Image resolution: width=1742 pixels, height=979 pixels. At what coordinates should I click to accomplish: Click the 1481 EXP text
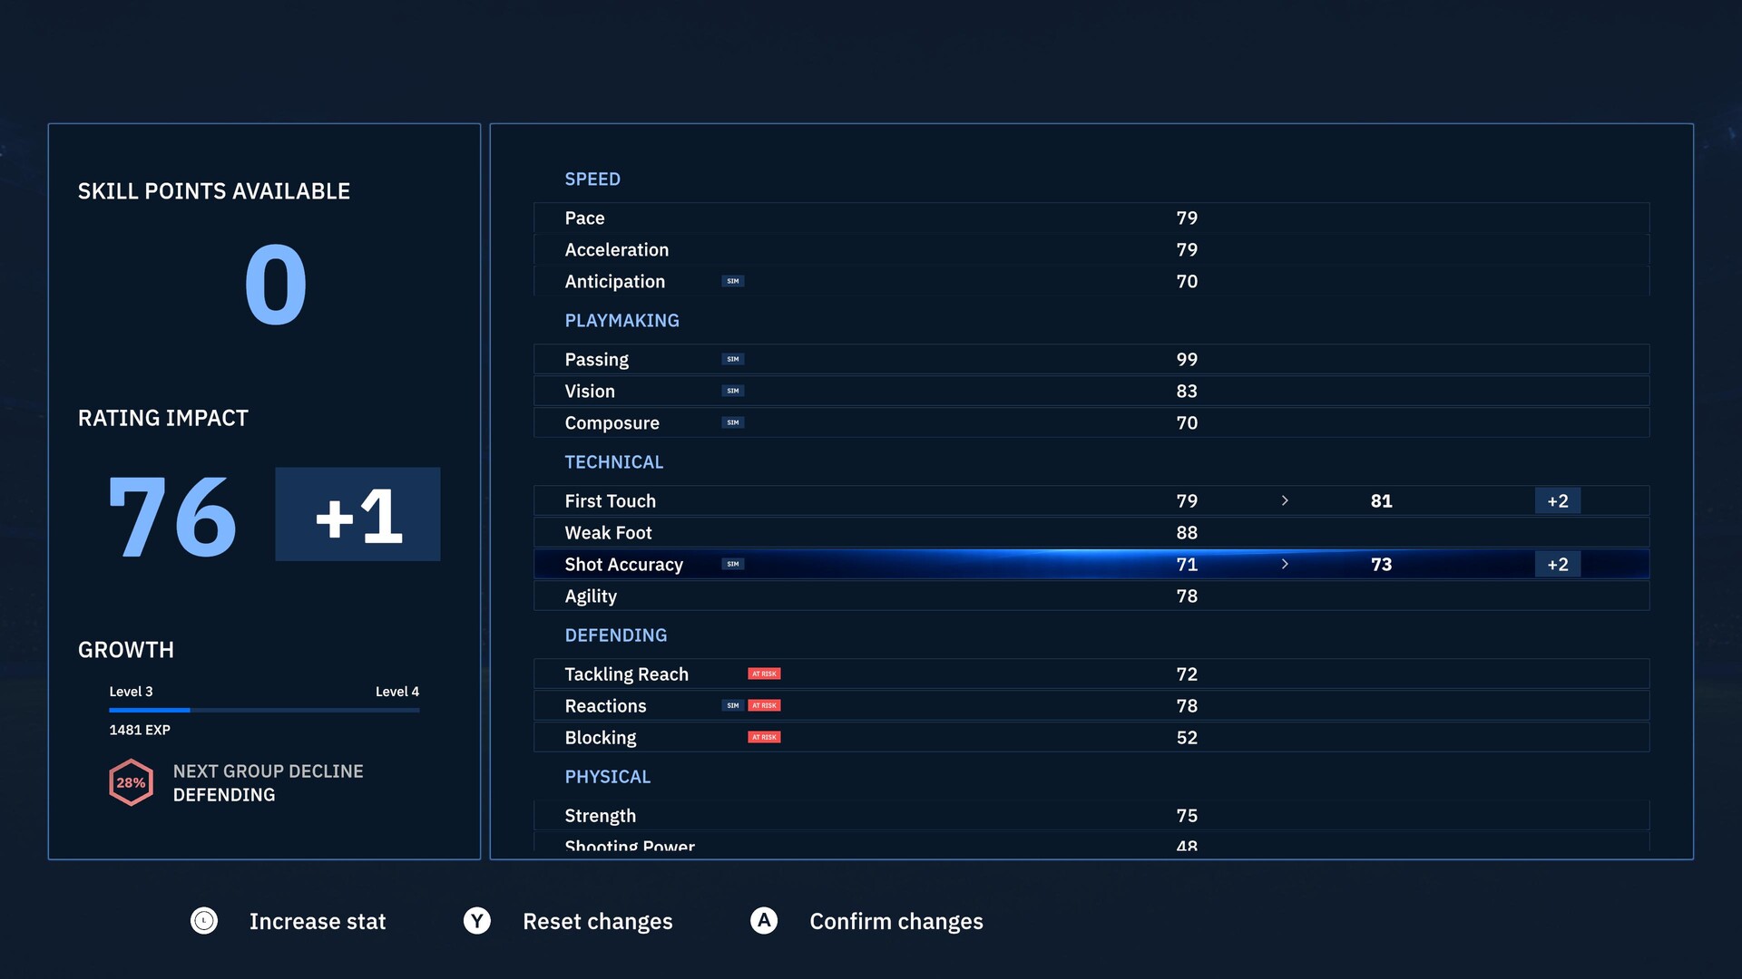(x=140, y=730)
